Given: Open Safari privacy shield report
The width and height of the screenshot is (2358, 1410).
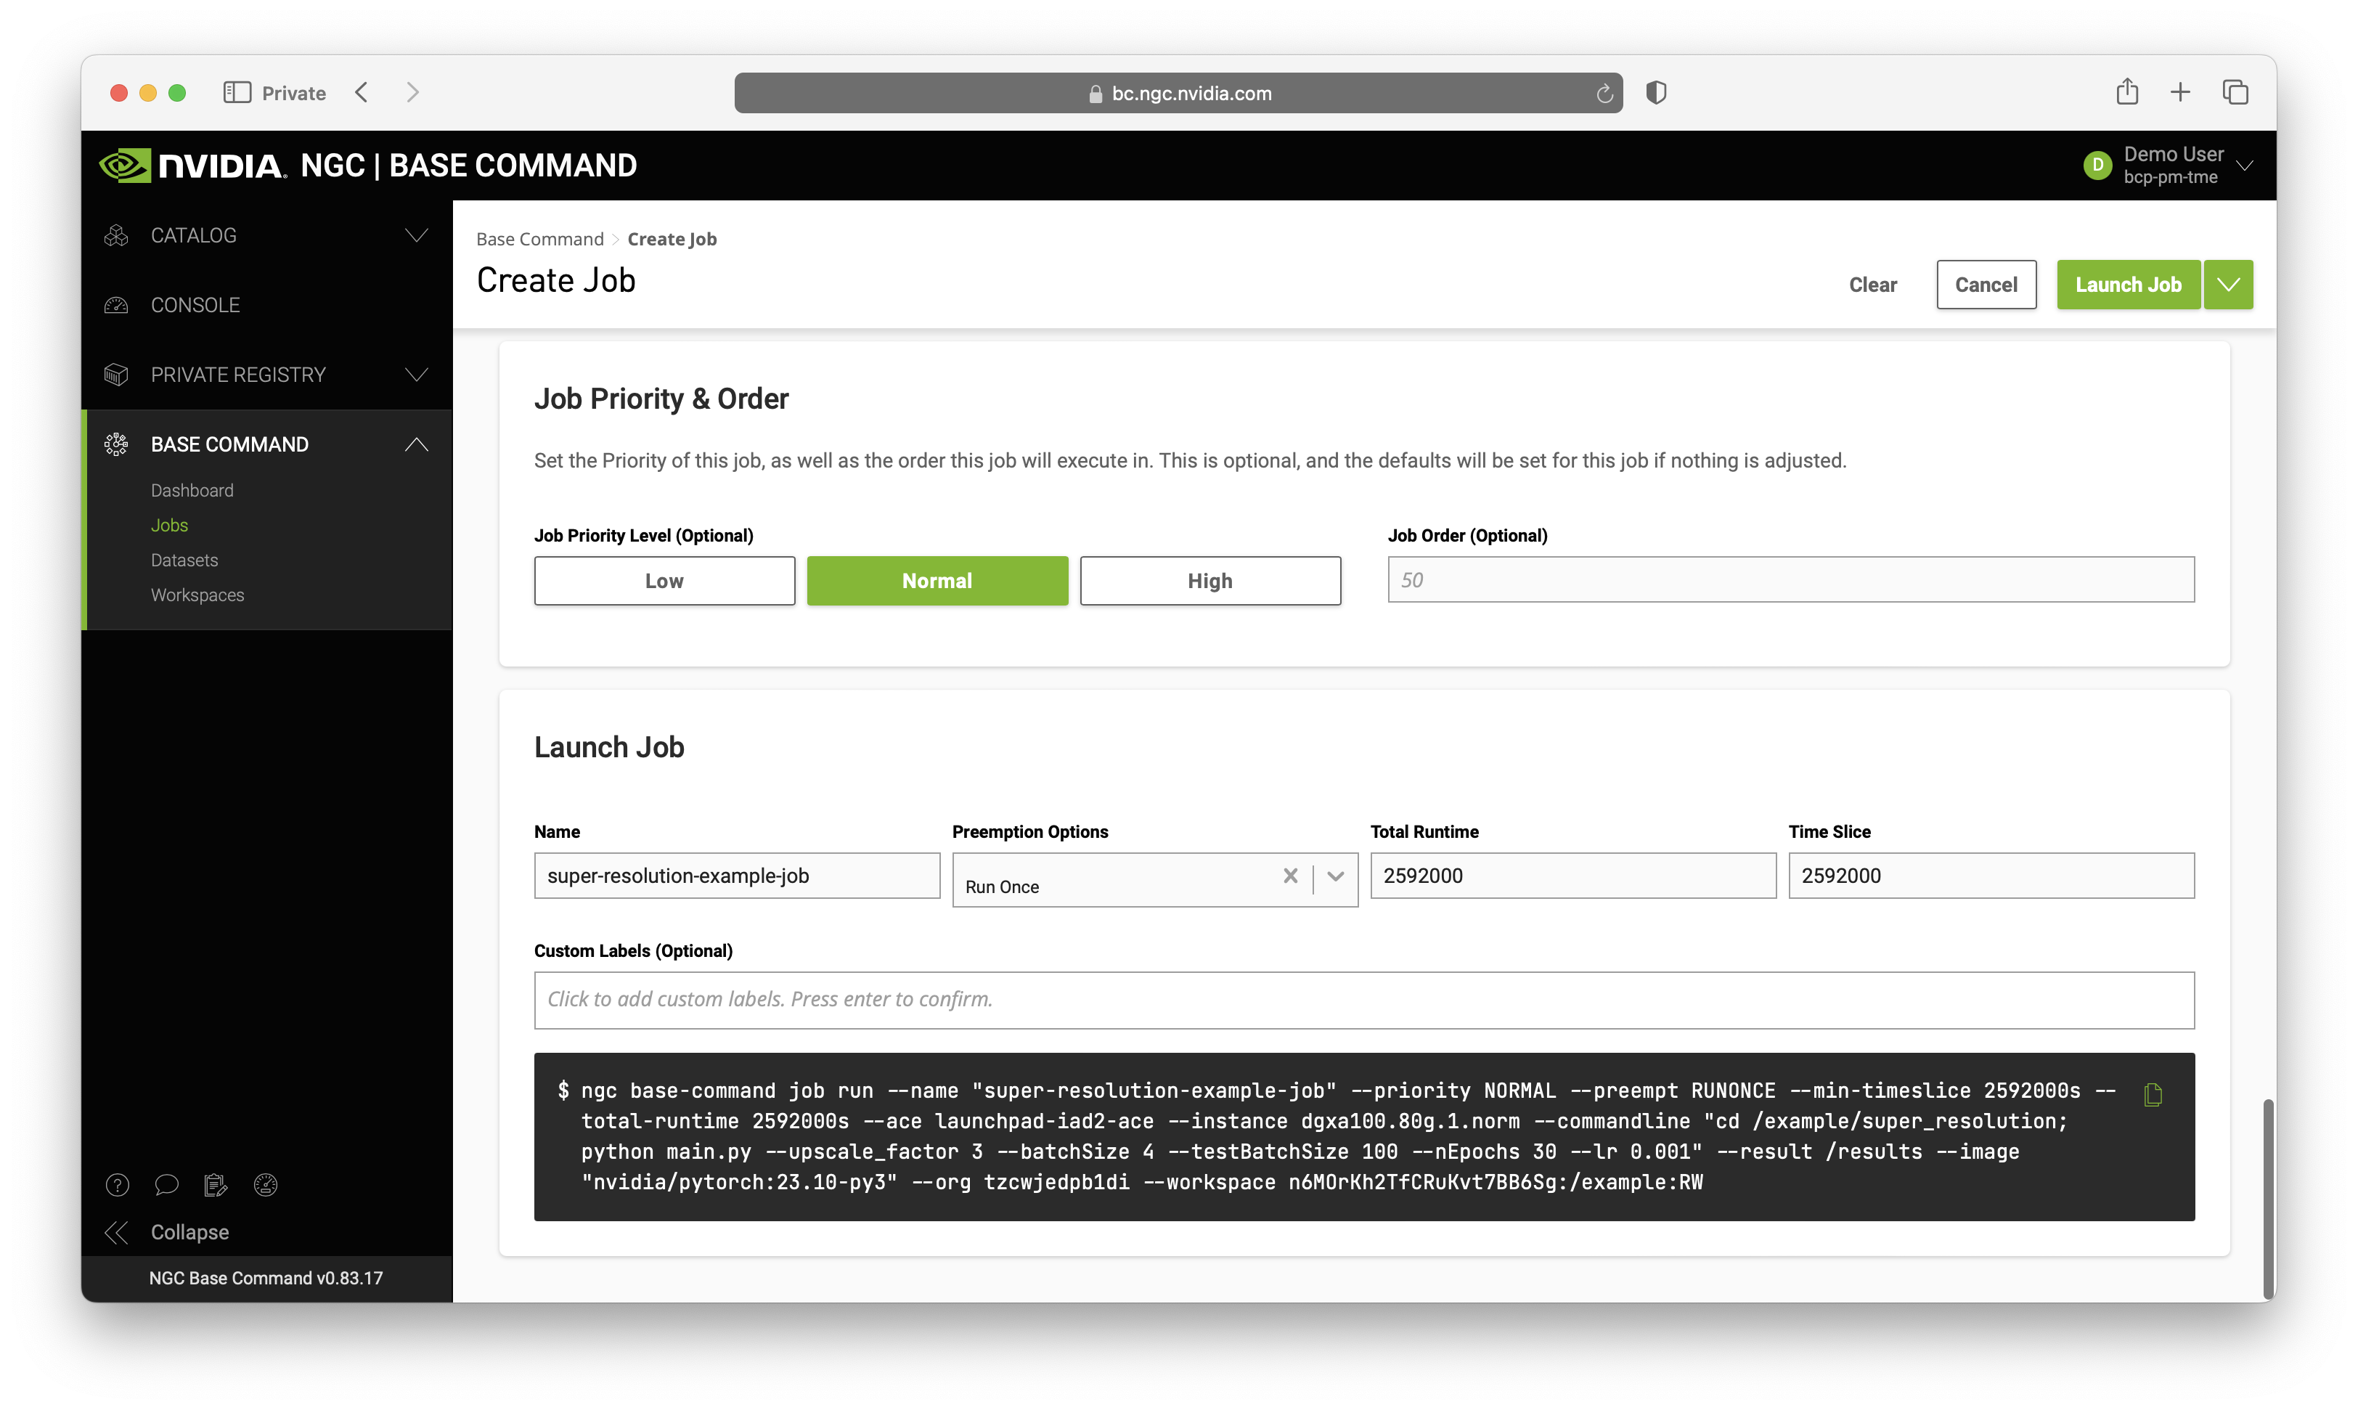Looking at the screenshot, I should pos(1656,92).
